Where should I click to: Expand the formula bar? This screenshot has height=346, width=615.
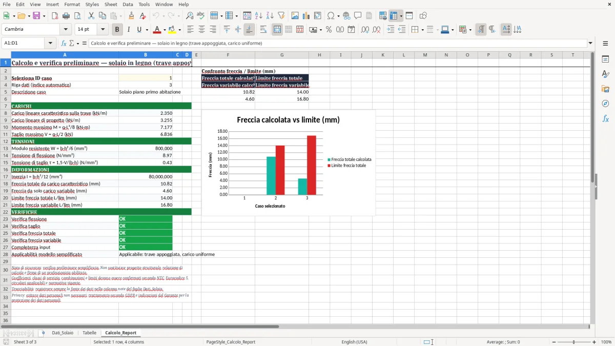point(590,43)
